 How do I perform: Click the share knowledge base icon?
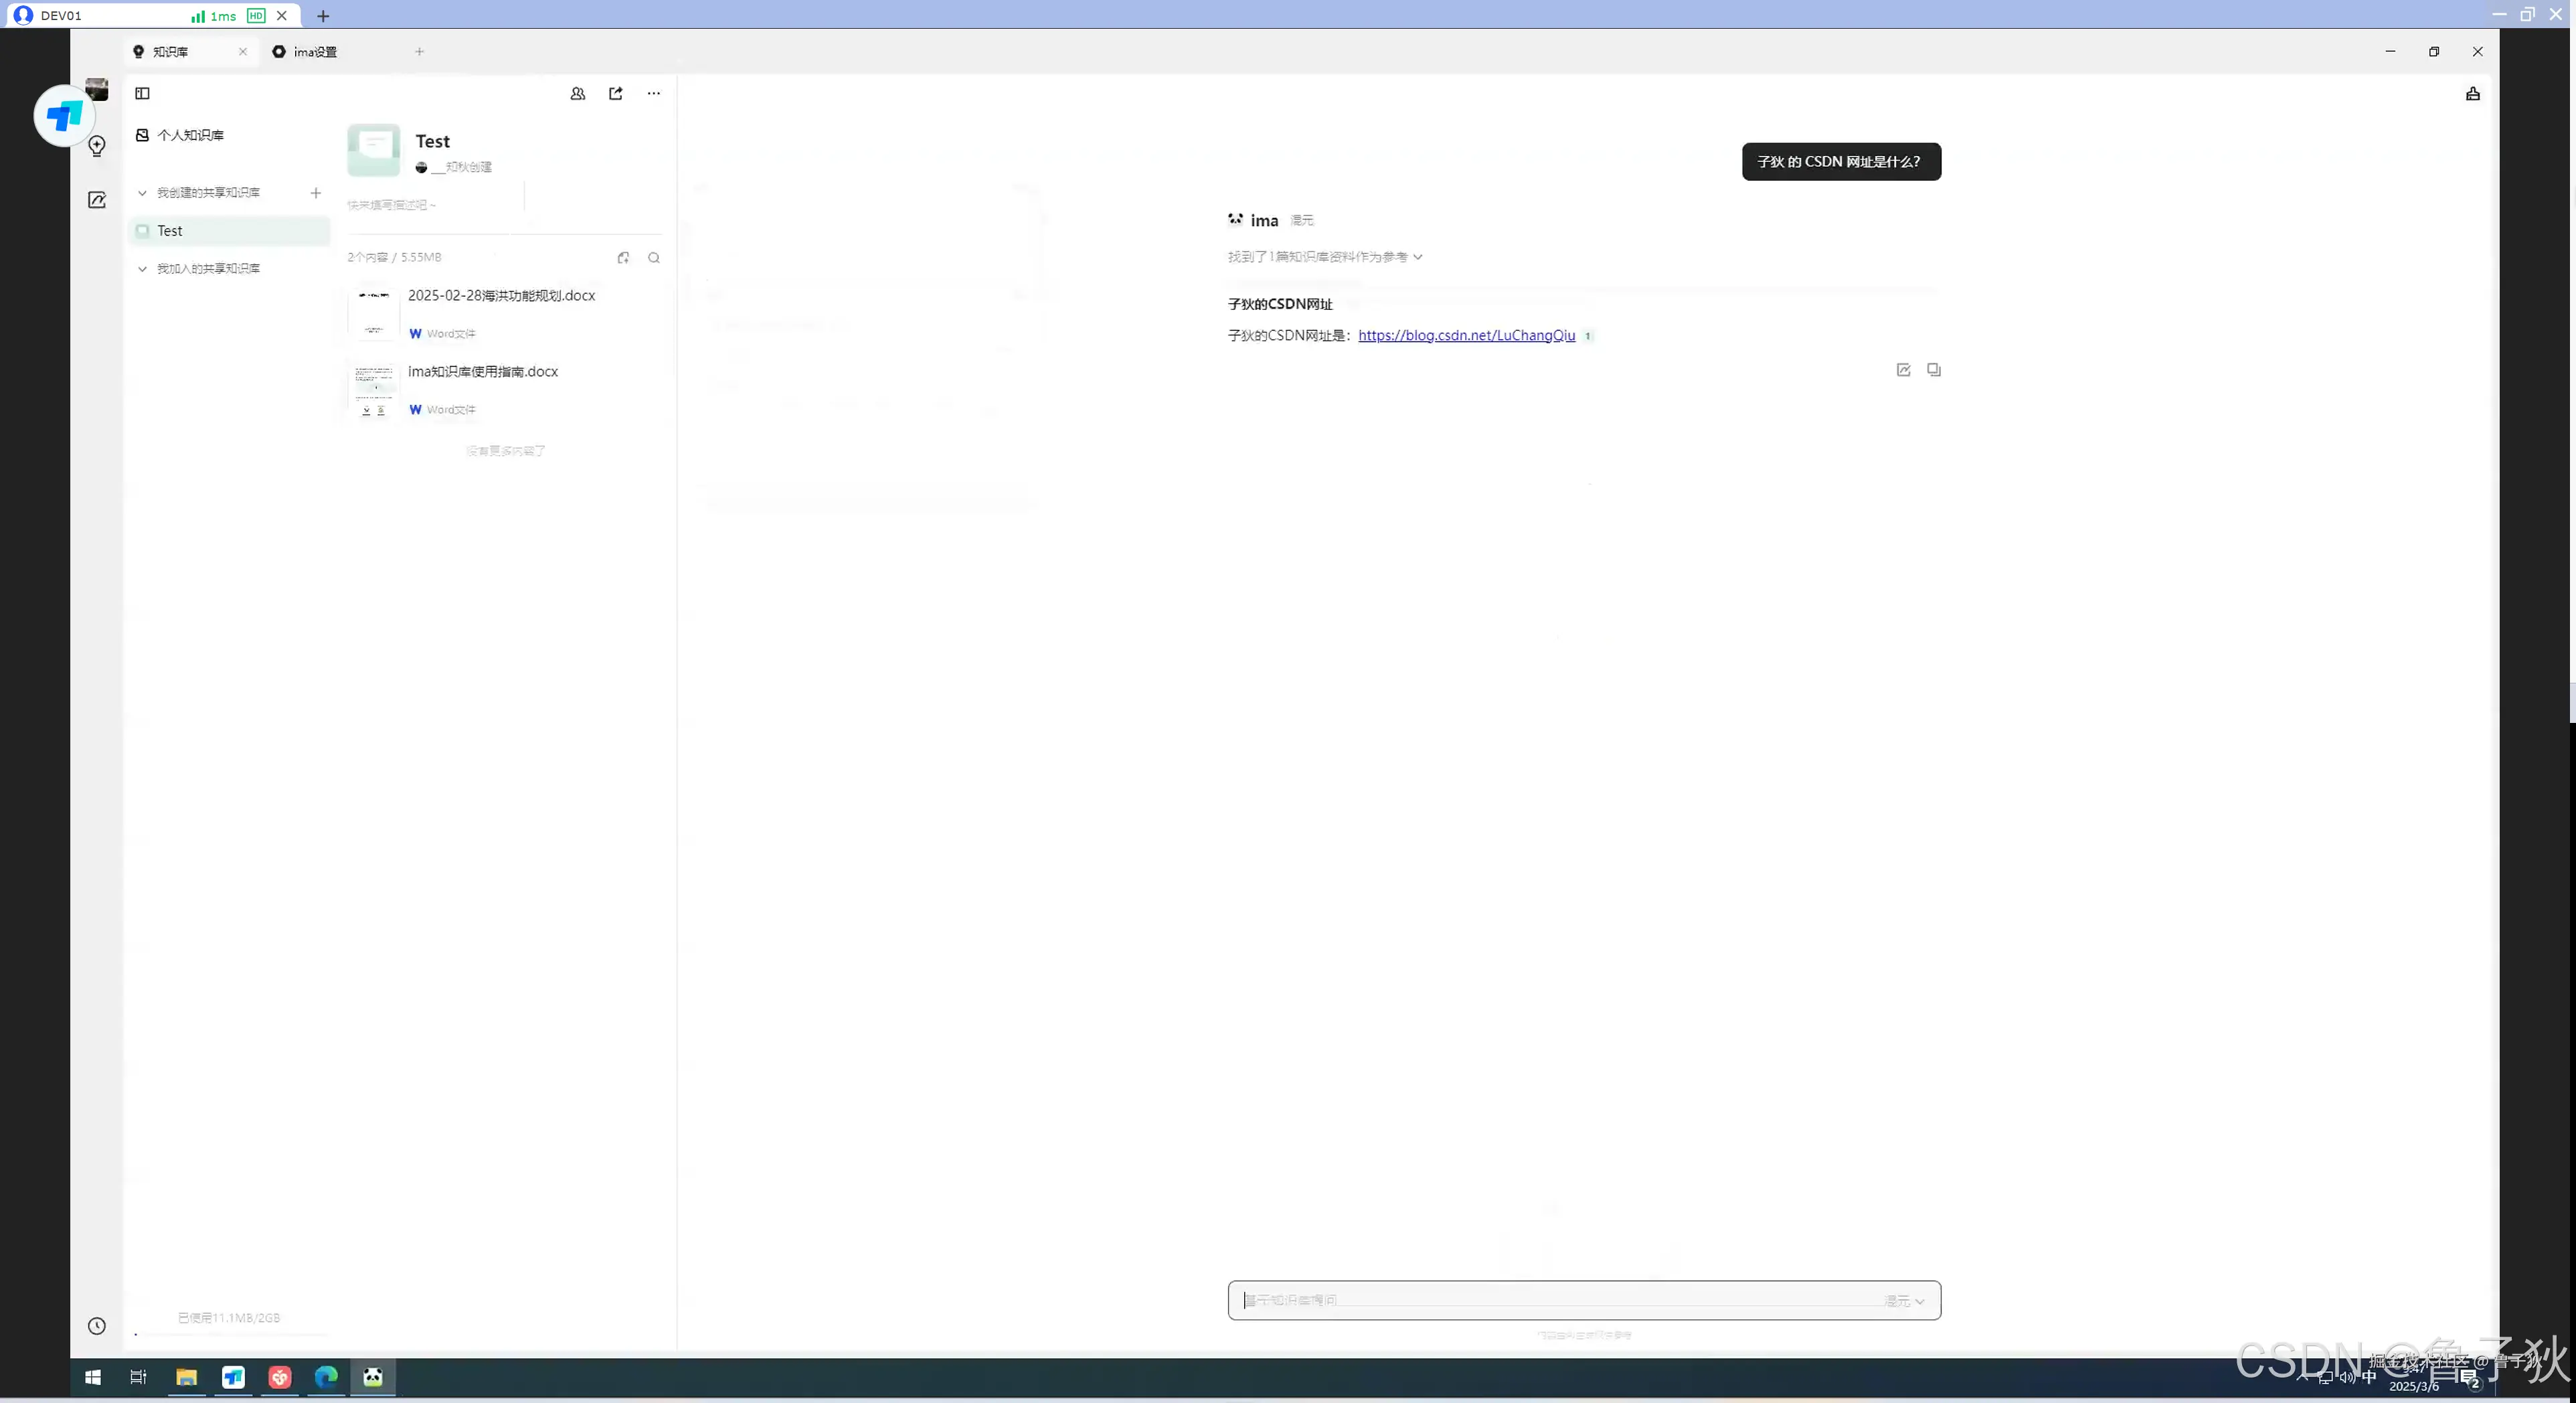tap(615, 93)
